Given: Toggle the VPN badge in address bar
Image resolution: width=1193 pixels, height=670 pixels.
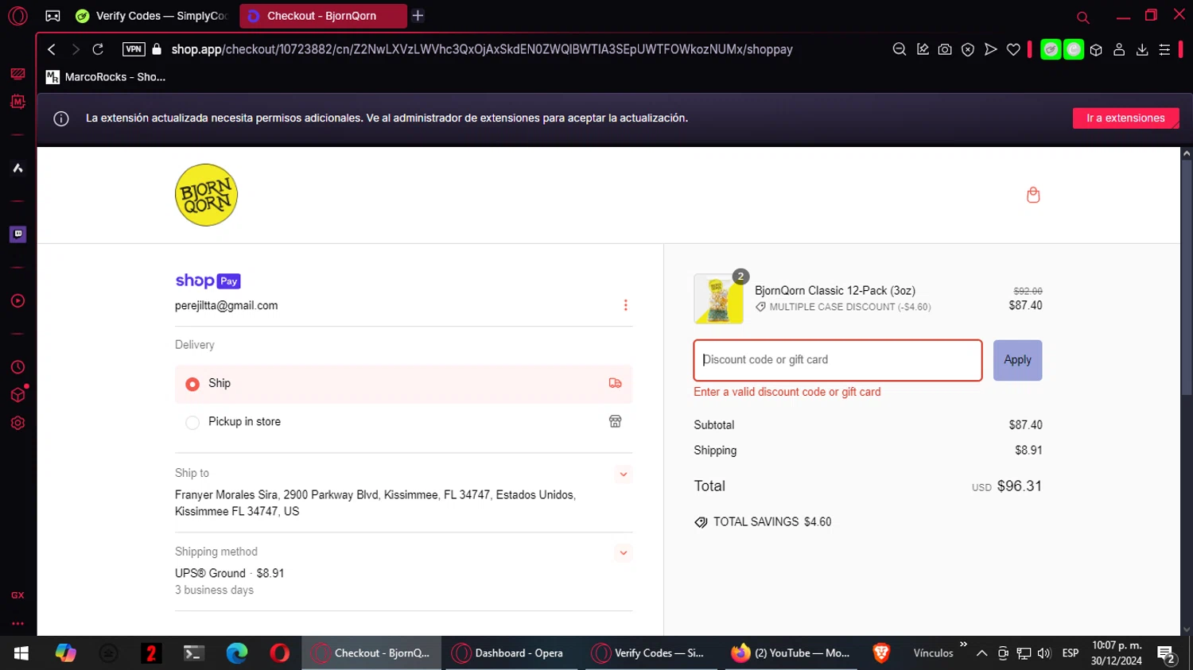Looking at the screenshot, I should (134, 49).
